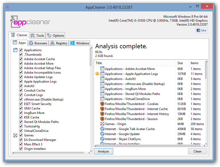This screenshot has height=167, width=220.
Task: Sort results by the Items column header
Action: (197, 63)
